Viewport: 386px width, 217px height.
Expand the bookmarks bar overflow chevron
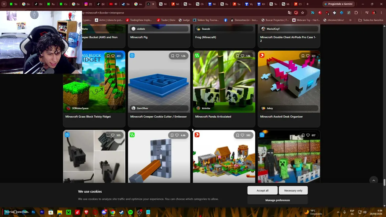click(x=350, y=20)
